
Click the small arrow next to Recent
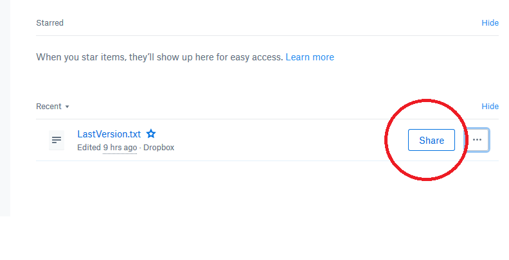click(67, 107)
